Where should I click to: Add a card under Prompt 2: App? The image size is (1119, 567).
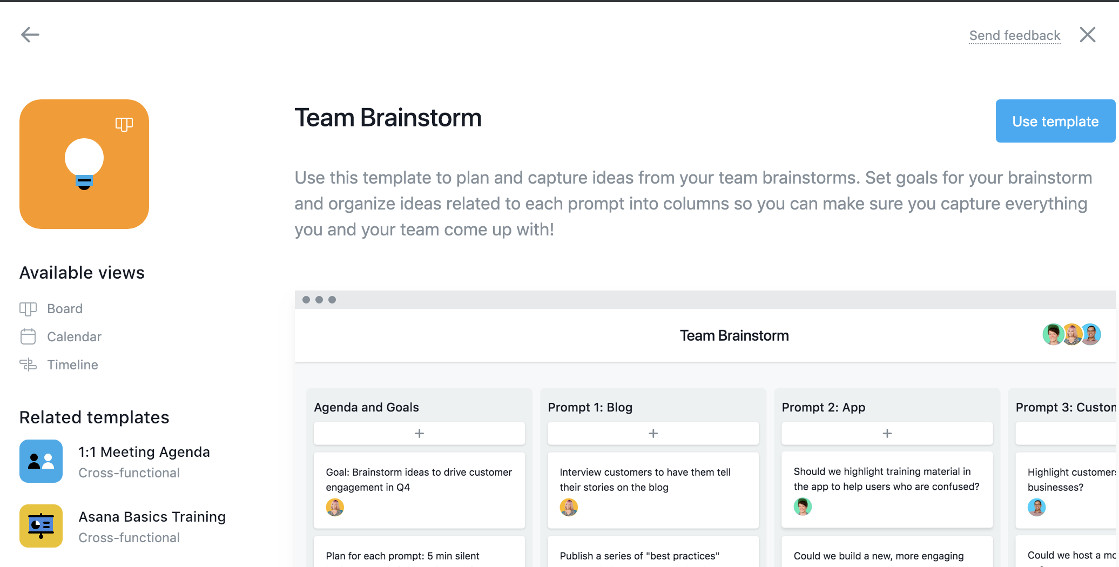(x=887, y=434)
